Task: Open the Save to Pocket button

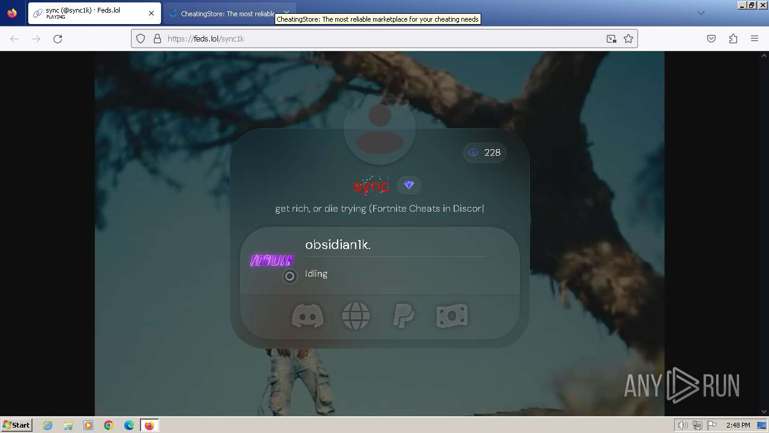Action: click(x=711, y=38)
